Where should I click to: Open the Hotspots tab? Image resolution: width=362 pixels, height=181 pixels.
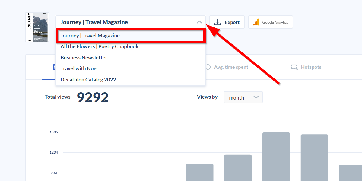tap(311, 67)
